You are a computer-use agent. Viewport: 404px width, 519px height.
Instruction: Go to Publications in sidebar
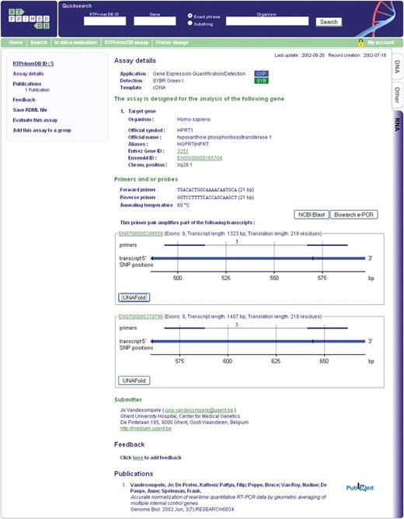[x=27, y=84]
